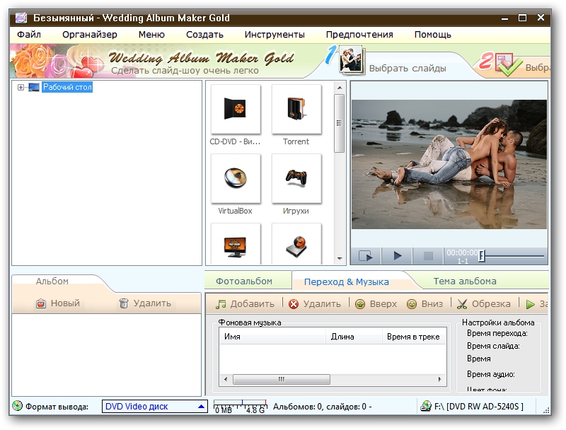Click Выбрать слайды step label

pos(408,68)
